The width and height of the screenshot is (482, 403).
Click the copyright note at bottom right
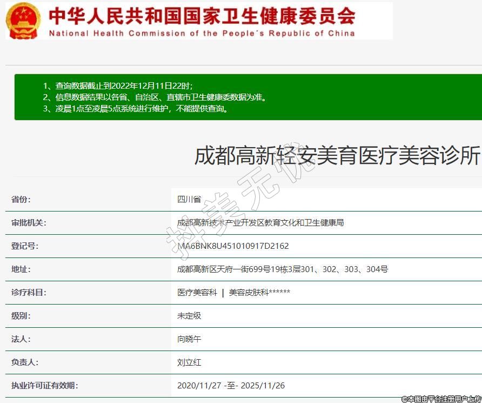(441, 399)
